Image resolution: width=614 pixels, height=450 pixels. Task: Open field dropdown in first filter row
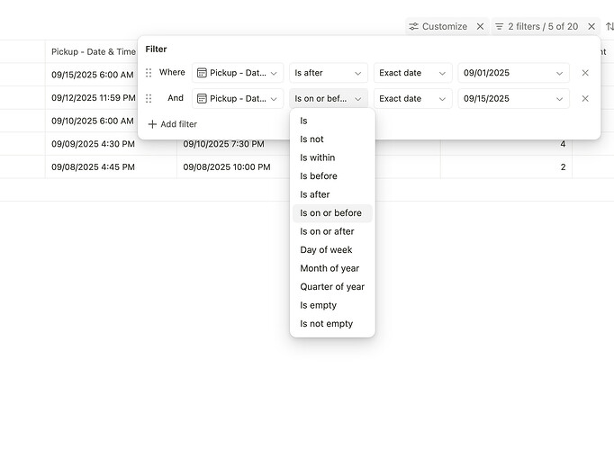tap(238, 73)
